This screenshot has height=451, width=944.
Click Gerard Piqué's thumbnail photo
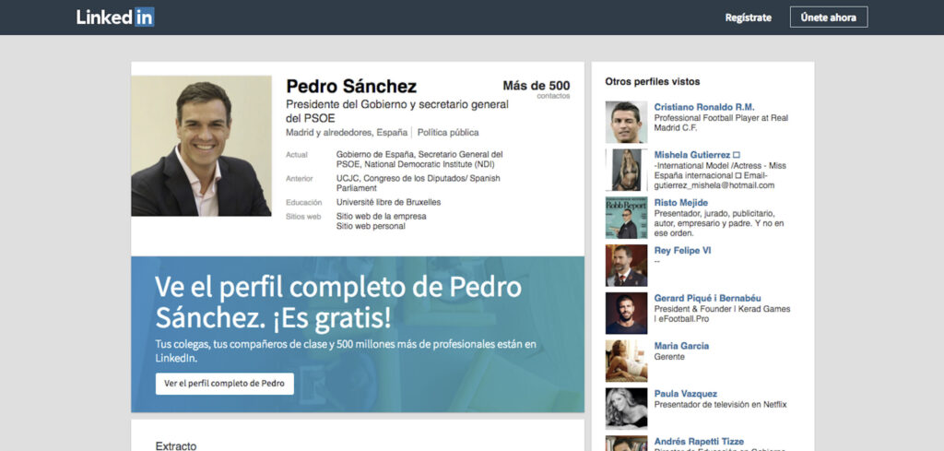[626, 314]
